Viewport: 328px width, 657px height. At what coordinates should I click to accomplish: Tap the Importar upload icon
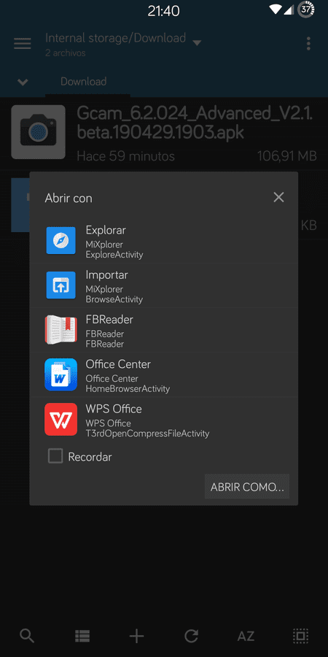[60, 285]
